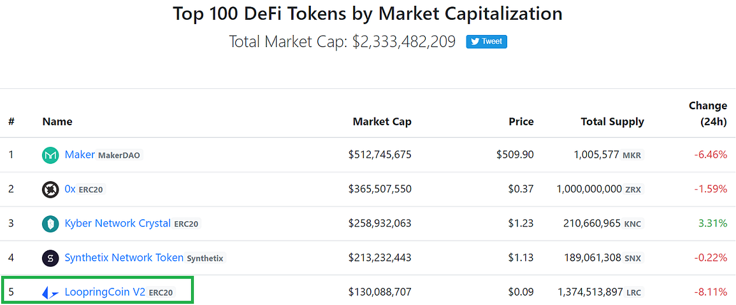Click the Price column header

pos(521,122)
